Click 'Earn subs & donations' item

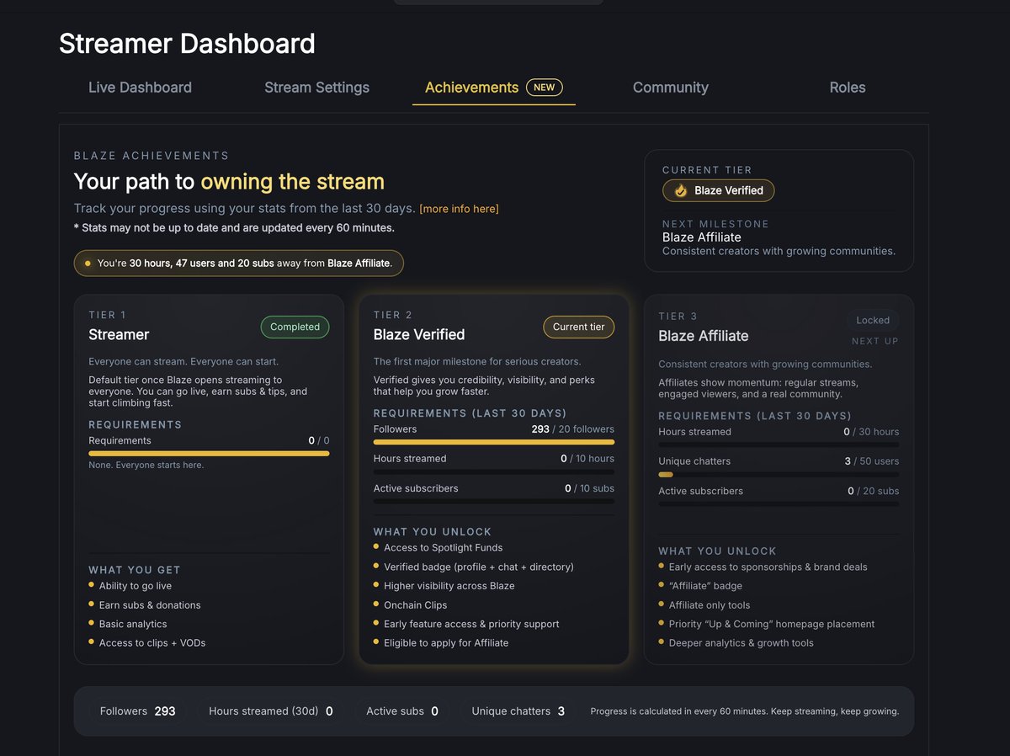tap(150, 605)
